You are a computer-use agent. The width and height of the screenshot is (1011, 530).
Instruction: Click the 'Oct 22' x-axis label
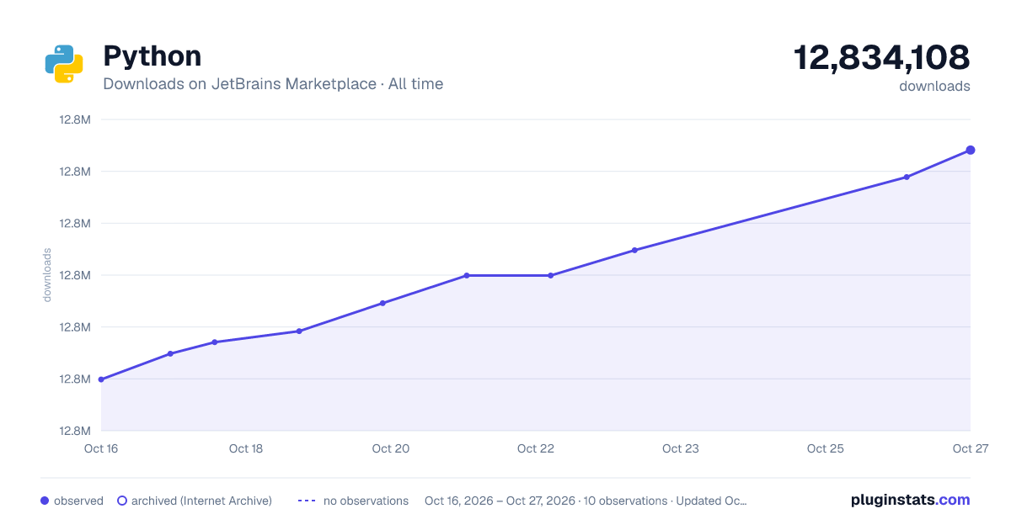tap(536, 448)
